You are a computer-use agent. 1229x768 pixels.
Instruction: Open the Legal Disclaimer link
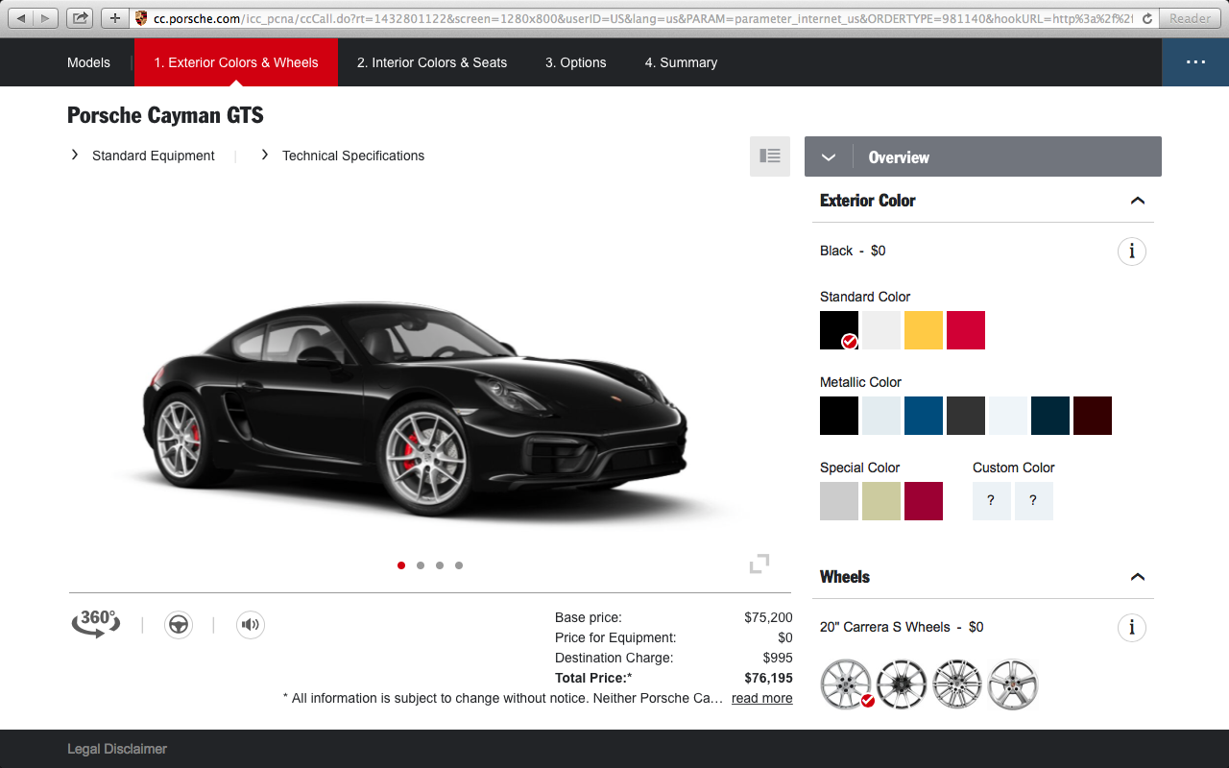click(117, 749)
